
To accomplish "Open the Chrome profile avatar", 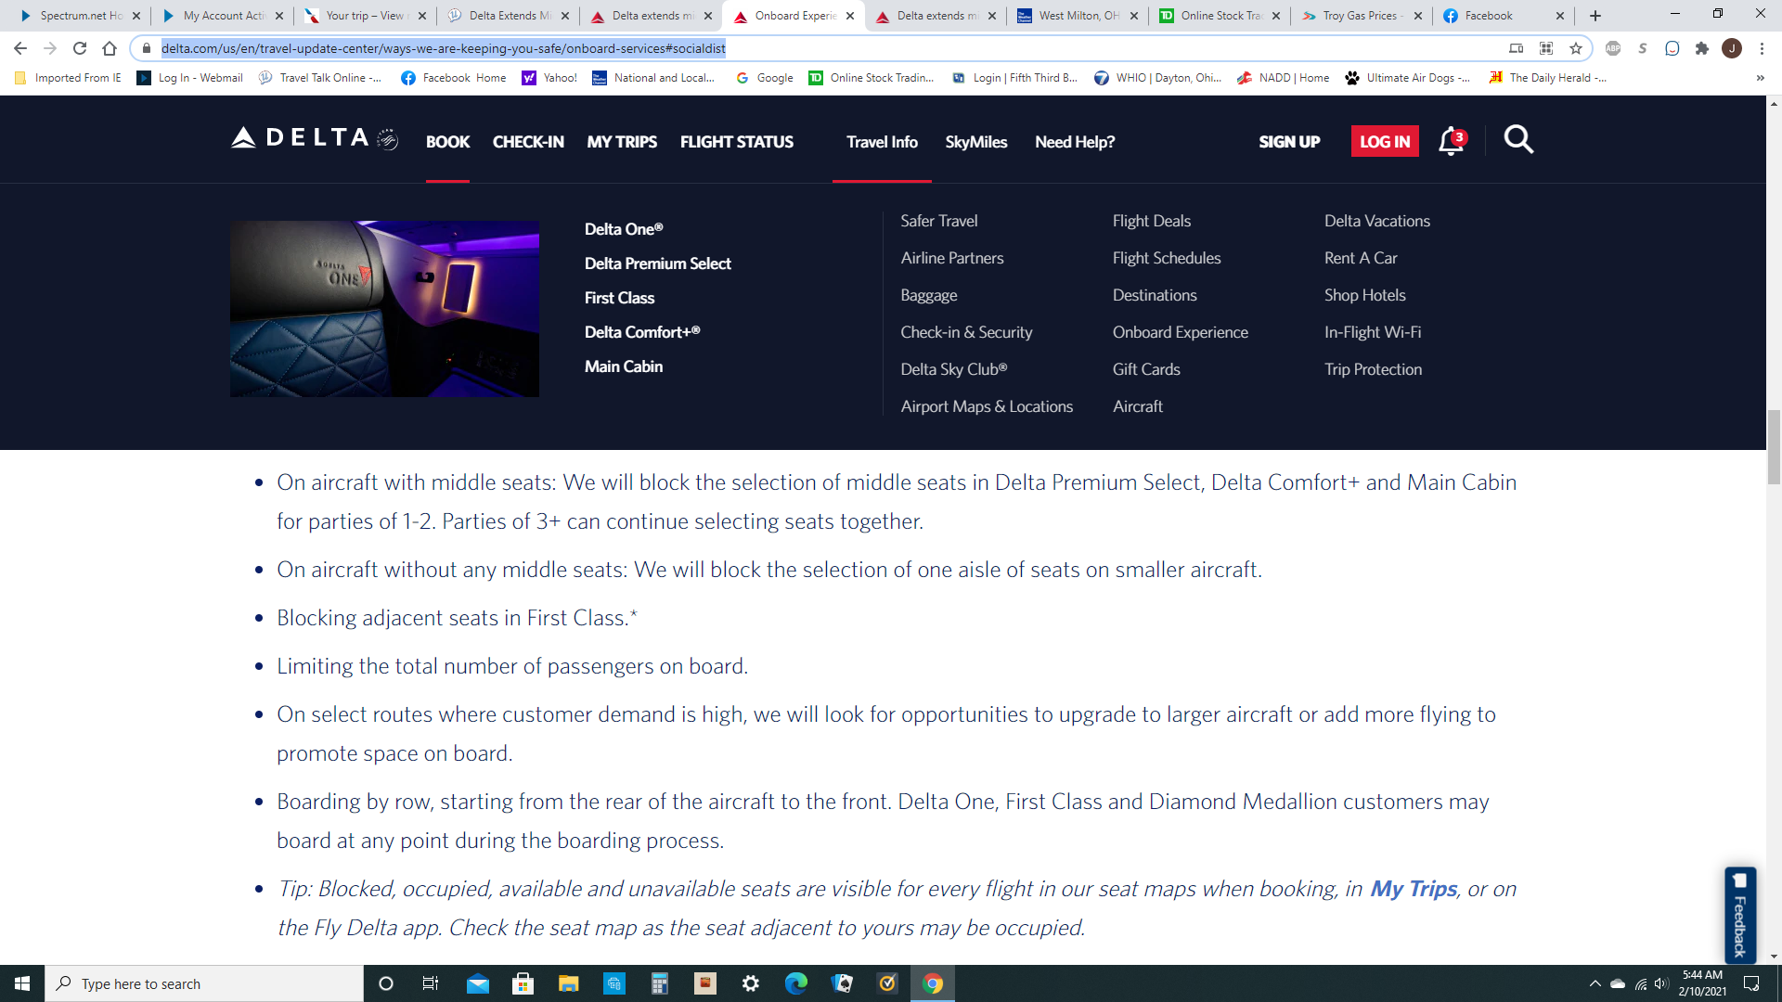I will pos(1732,48).
